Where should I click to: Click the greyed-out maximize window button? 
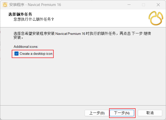pos(144,5)
